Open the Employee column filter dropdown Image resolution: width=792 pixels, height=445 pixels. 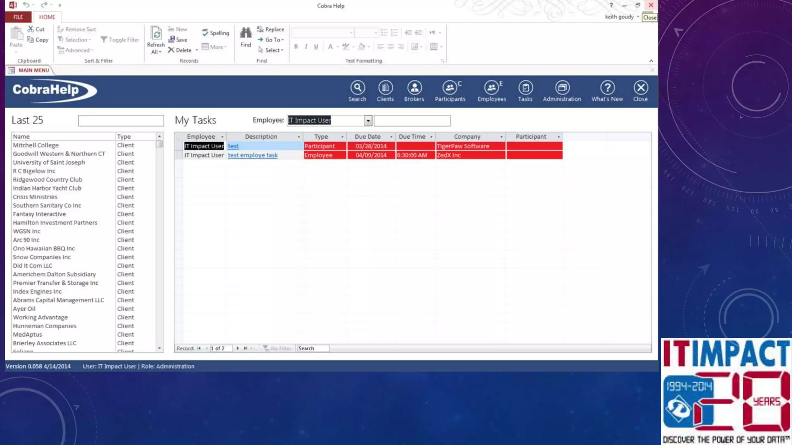(222, 137)
